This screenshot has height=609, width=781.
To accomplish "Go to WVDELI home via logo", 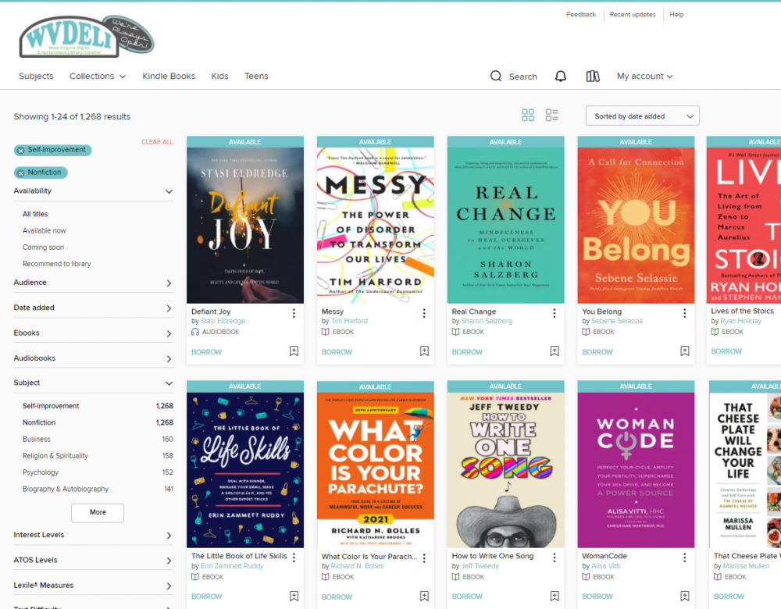I will coord(86,37).
